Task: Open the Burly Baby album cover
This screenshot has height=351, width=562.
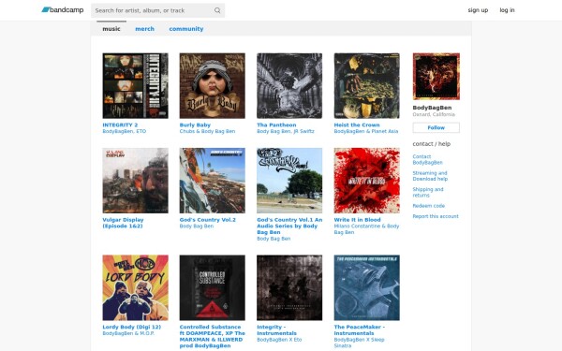Action: coord(213,85)
